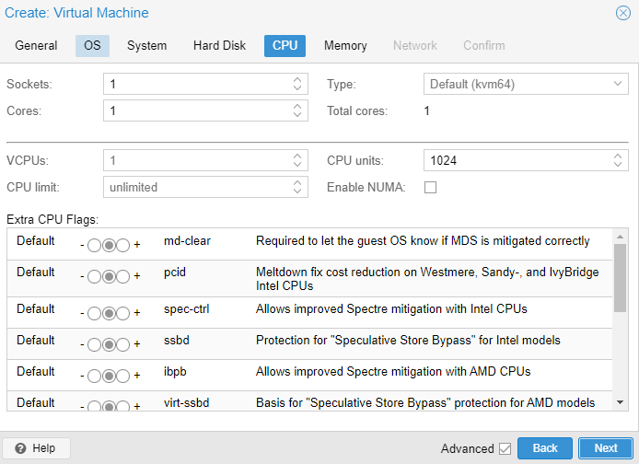Viewport: 639px width, 464px height.
Task: Increase Cores with the up arrow
Action: point(297,106)
